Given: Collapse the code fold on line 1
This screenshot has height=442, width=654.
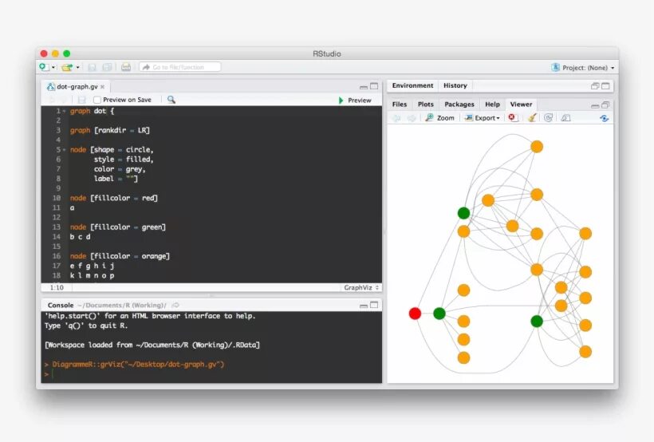Looking at the screenshot, I should (65, 111).
